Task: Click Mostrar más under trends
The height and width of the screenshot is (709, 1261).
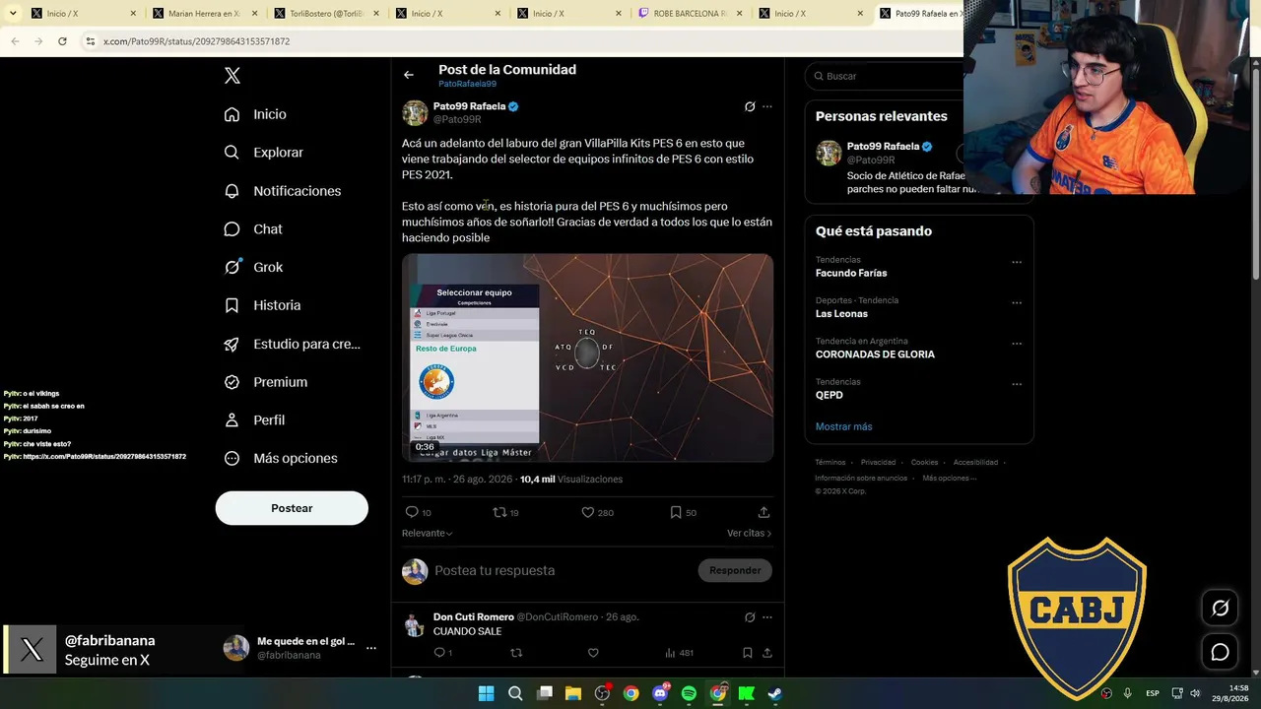Action: [x=843, y=426]
